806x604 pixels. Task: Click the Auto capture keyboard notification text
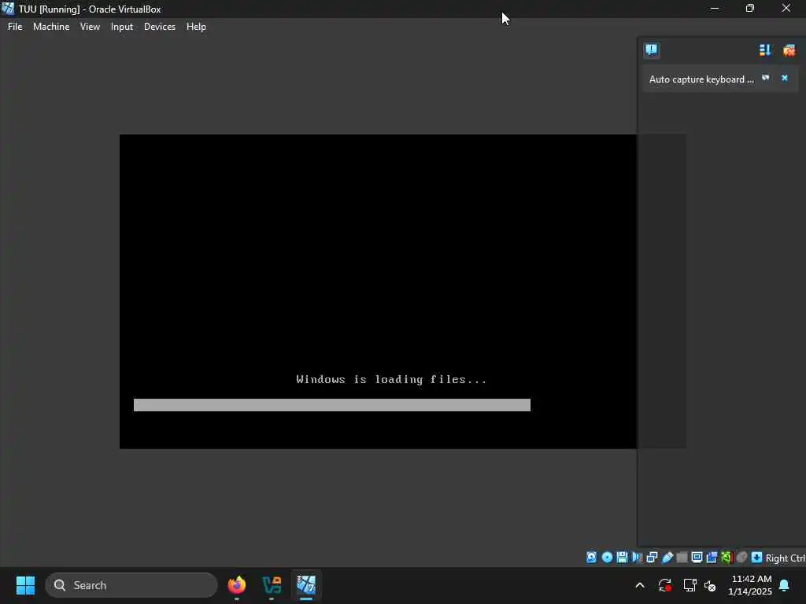[x=701, y=79]
